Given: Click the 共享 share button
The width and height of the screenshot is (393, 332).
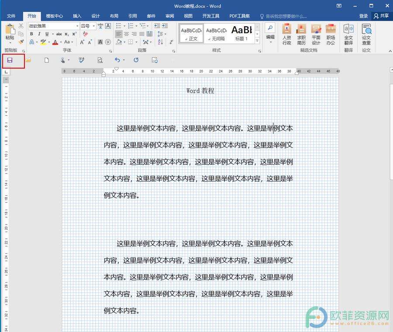Looking at the screenshot, I should click(381, 16).
